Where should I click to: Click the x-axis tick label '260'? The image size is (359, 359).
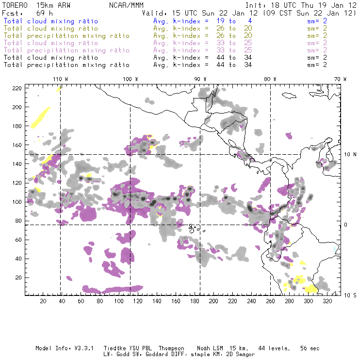coord(270,301)
